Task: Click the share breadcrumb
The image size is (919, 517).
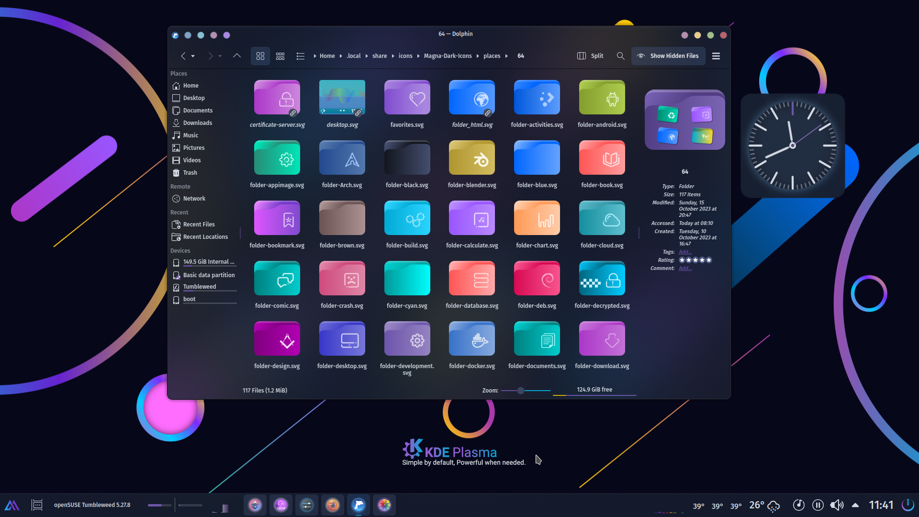Action: pyautogui.click(x=380, y=56)
